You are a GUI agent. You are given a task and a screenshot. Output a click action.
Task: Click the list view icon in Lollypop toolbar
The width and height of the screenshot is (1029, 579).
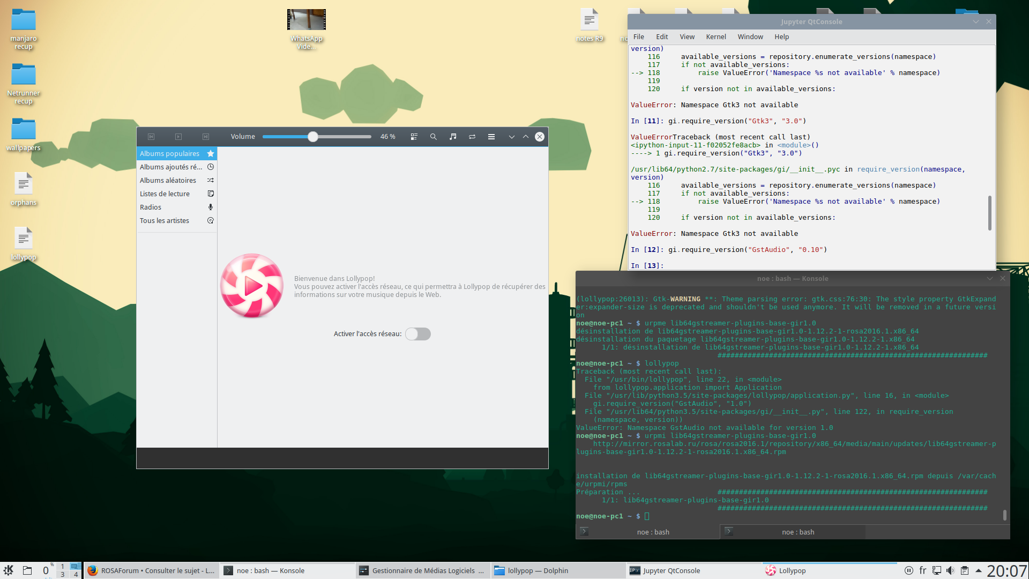(x=414, y=137)
